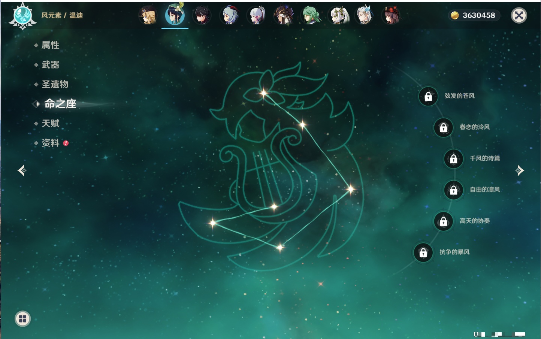The width and height of the screenshot is (541, 339).
Task: Go to previous character with left arrow
Action: [22, 171]
